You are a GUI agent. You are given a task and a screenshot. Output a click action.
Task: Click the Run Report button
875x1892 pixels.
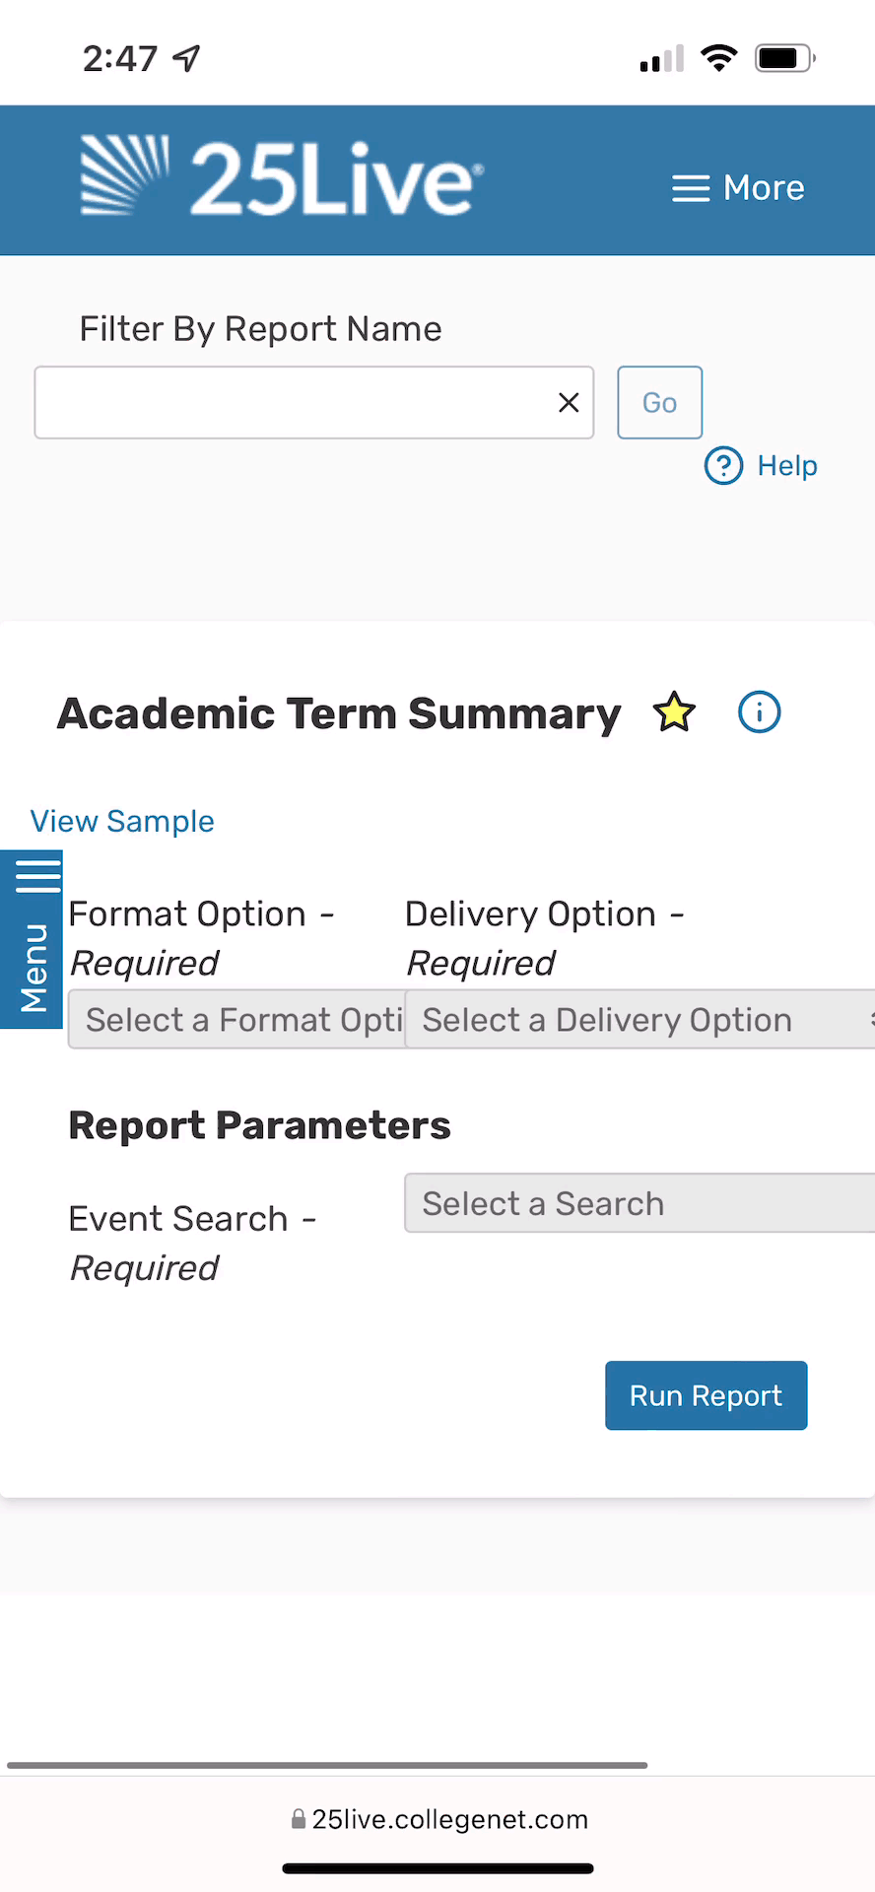pyautogui.click(x=706, y=1395)
